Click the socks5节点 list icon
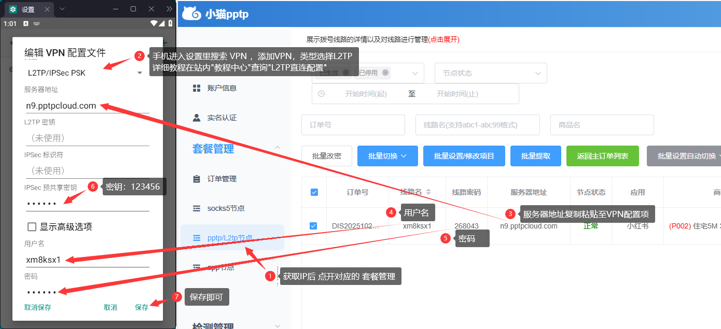721x329 pixels. 197,208
